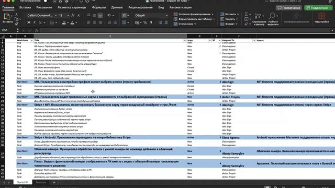Align text to bottom
This screenshot has height=188, width=335.
(100, 15)
